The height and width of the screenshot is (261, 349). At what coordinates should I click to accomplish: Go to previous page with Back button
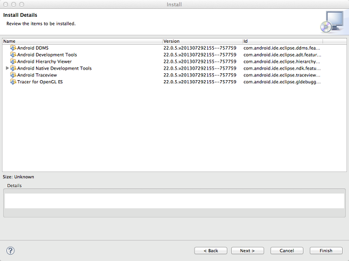click(x=211, y=250)
